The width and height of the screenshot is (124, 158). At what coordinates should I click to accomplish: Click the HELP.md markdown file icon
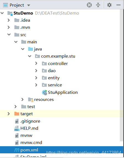[17, 128]
